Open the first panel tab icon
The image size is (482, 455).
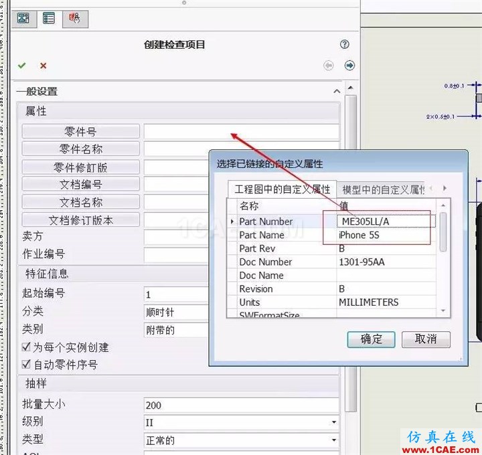[23, 19]
